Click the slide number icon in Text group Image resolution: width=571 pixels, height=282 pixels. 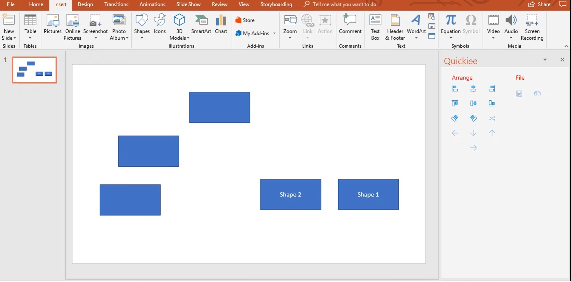(x=432, y=26)
